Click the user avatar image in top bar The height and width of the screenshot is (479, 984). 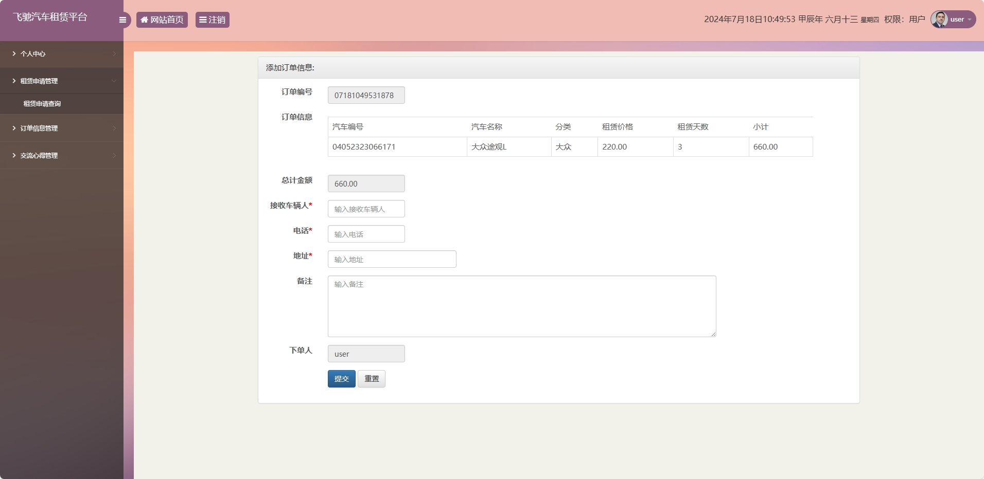coord(939,19)
